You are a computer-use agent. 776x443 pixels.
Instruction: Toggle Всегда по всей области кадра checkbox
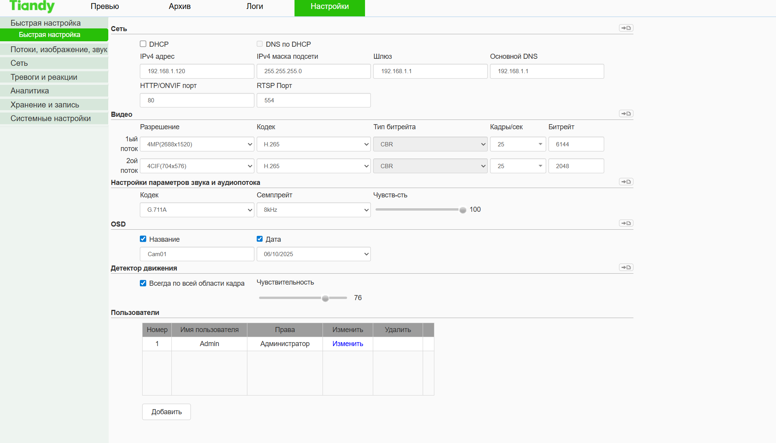143,283
